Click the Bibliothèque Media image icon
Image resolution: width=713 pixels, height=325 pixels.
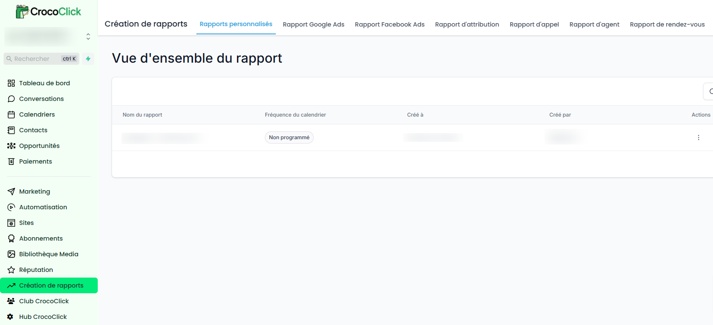point(11,254)
